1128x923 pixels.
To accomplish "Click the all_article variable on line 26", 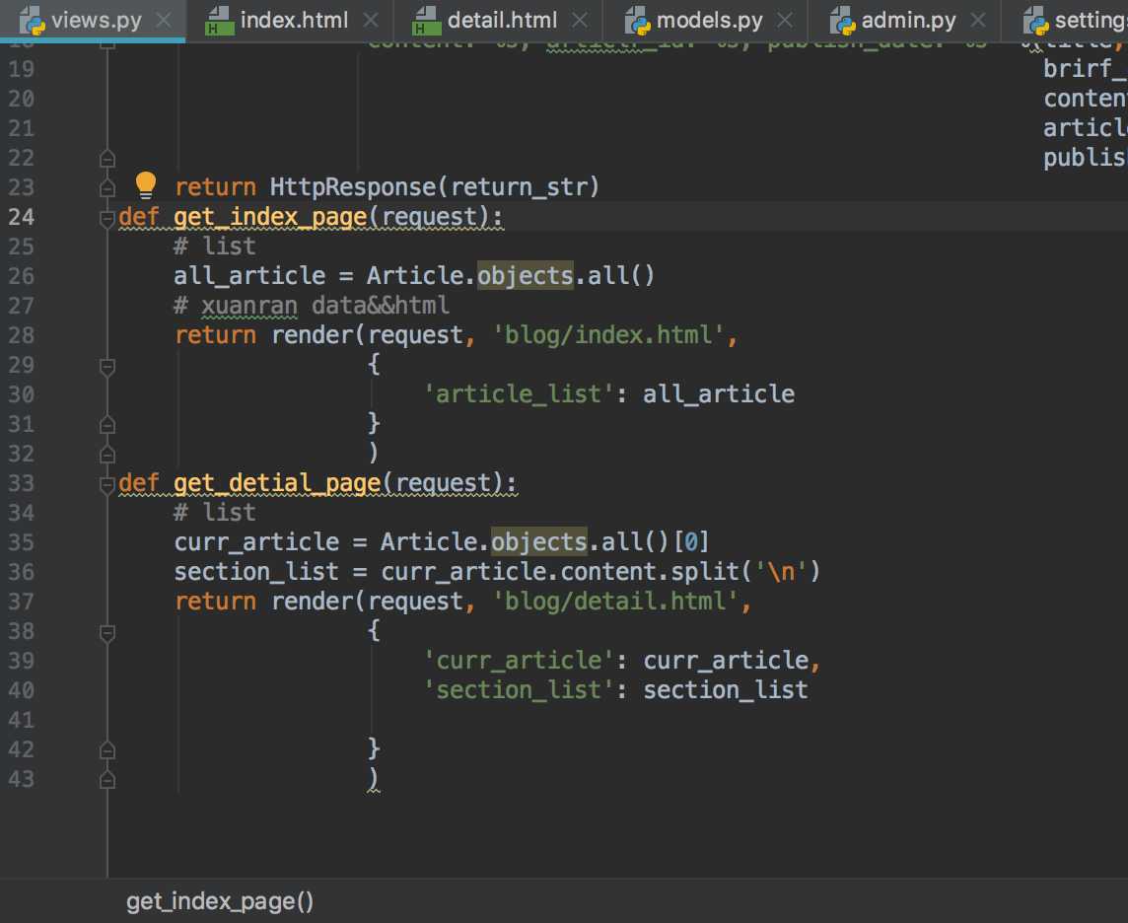I will (248, 275).
